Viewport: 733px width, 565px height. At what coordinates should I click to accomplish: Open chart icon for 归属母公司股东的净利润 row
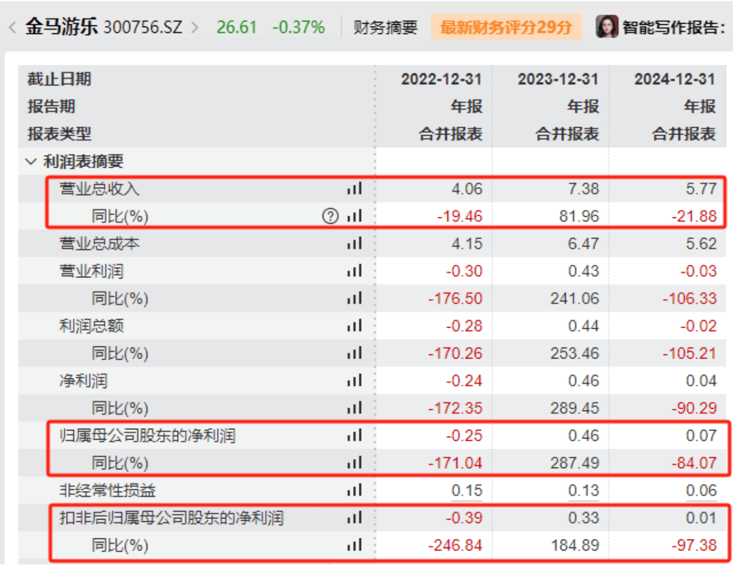[x=354, y=435]
